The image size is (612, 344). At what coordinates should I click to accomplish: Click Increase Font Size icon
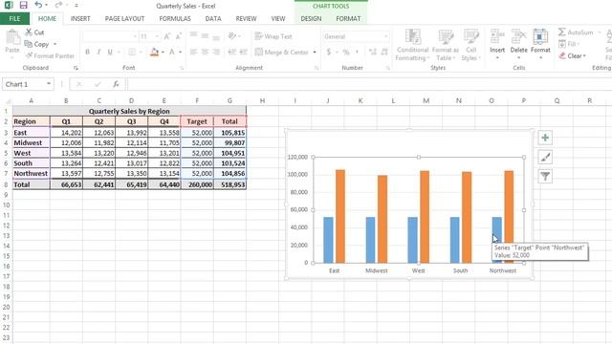(167, 36)
